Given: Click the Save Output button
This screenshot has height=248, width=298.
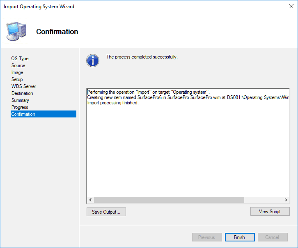Looking at the screenshot, I should click(106, 212).
